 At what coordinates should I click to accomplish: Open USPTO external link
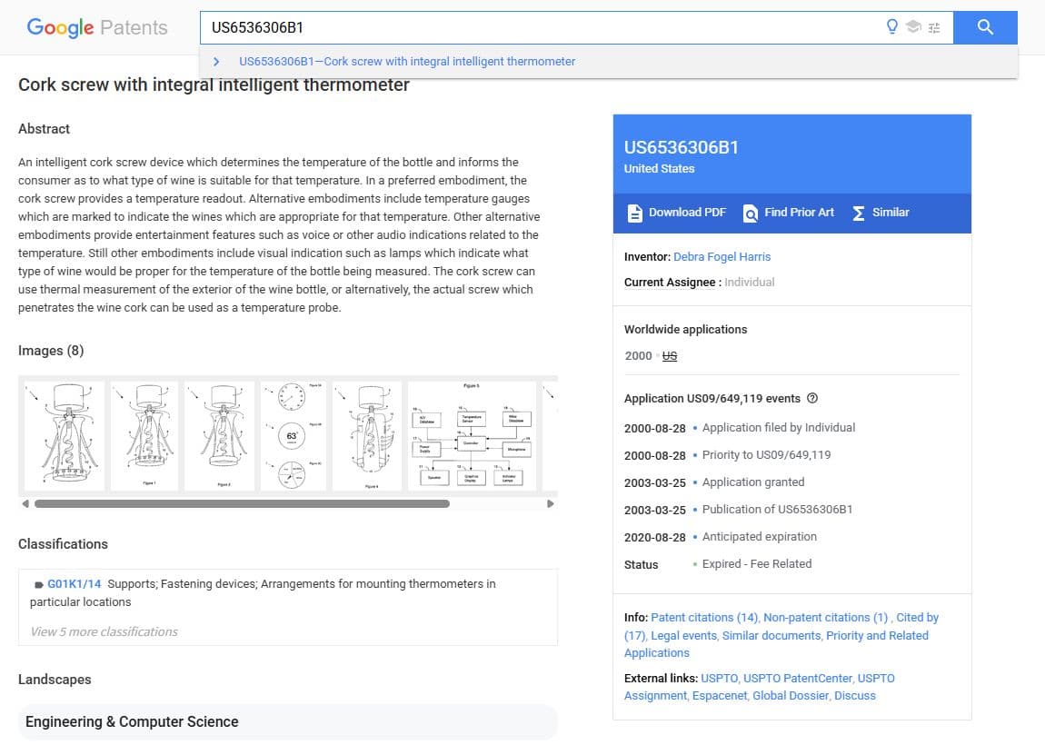pos(719,678)
